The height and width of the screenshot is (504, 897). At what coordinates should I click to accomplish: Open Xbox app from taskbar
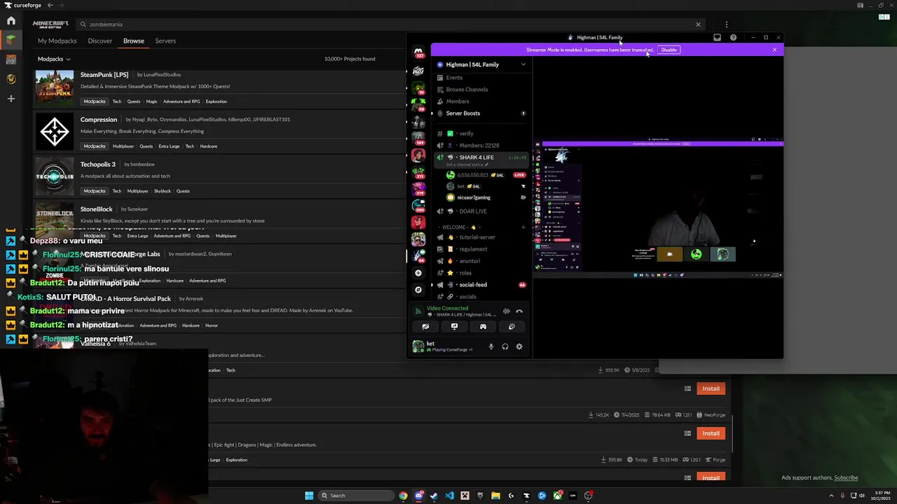(557, 496)
